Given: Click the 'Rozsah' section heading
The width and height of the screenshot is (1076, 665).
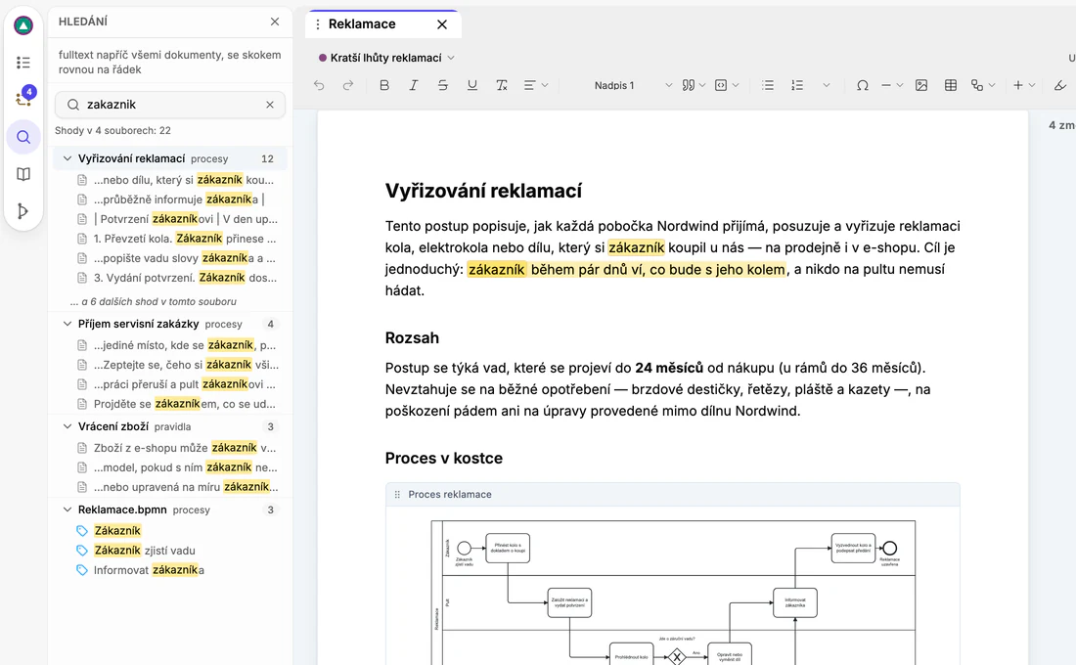Looking at the screenshot, I should click(x=412, y=337).
